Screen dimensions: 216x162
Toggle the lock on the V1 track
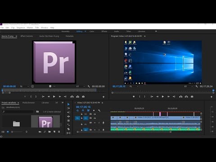tap(81, 118)
